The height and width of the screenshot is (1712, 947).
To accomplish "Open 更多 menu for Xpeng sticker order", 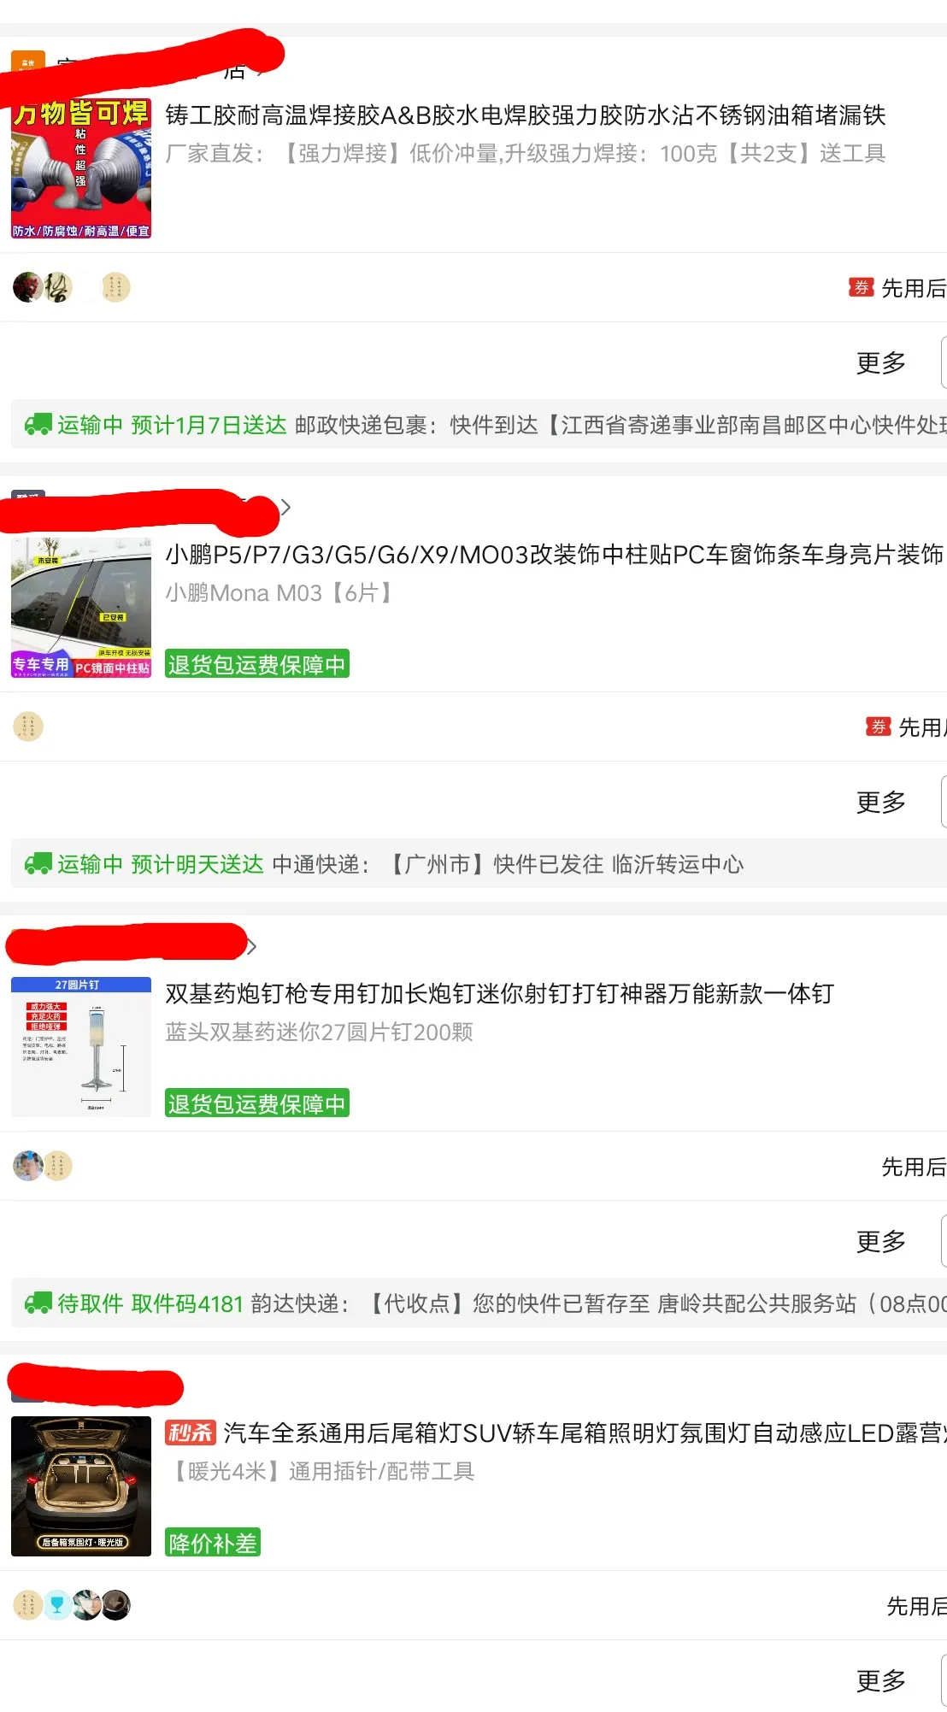I will point(881,803).
